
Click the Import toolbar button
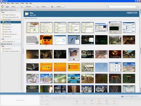point(12,7)
